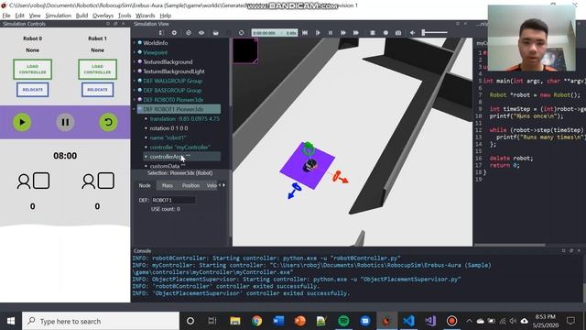Open Spotify from the taskbar

pyautogui.click(x=343, y=321)
